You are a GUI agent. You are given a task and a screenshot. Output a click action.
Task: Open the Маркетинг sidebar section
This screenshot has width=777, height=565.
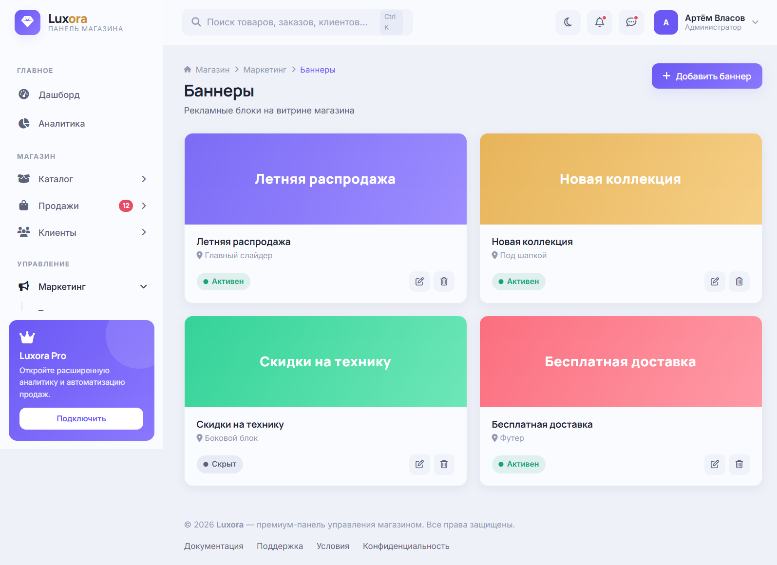click(x=81, y=286)
